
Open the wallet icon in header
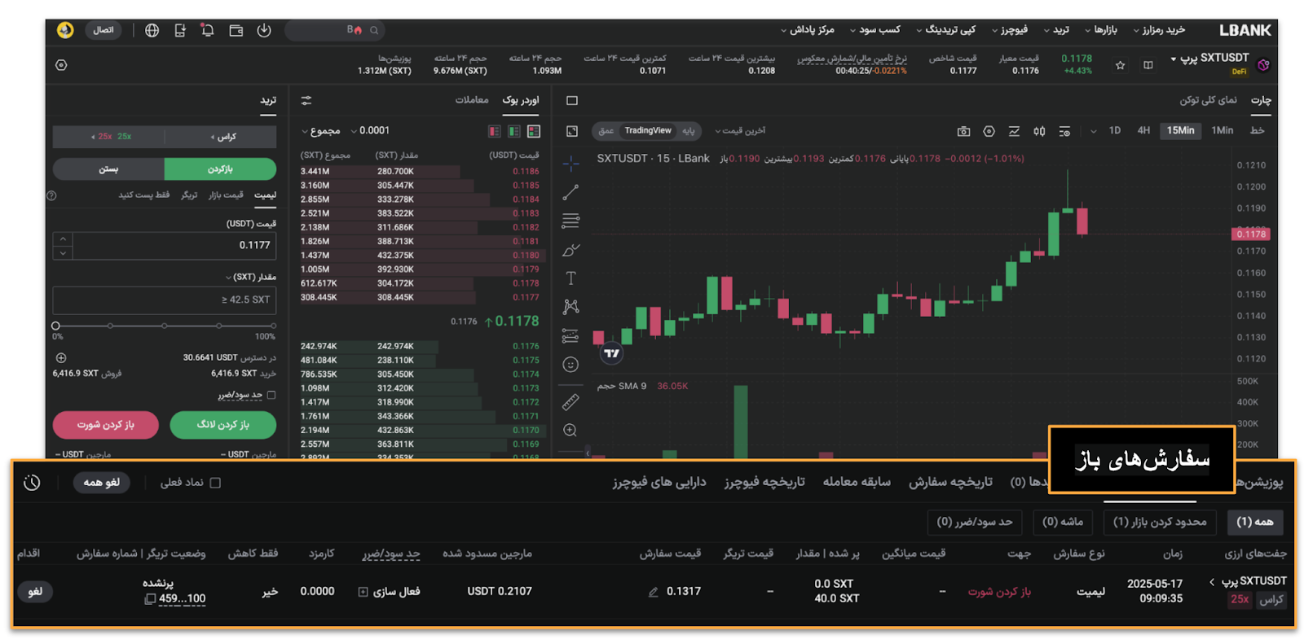coord(236,30)
